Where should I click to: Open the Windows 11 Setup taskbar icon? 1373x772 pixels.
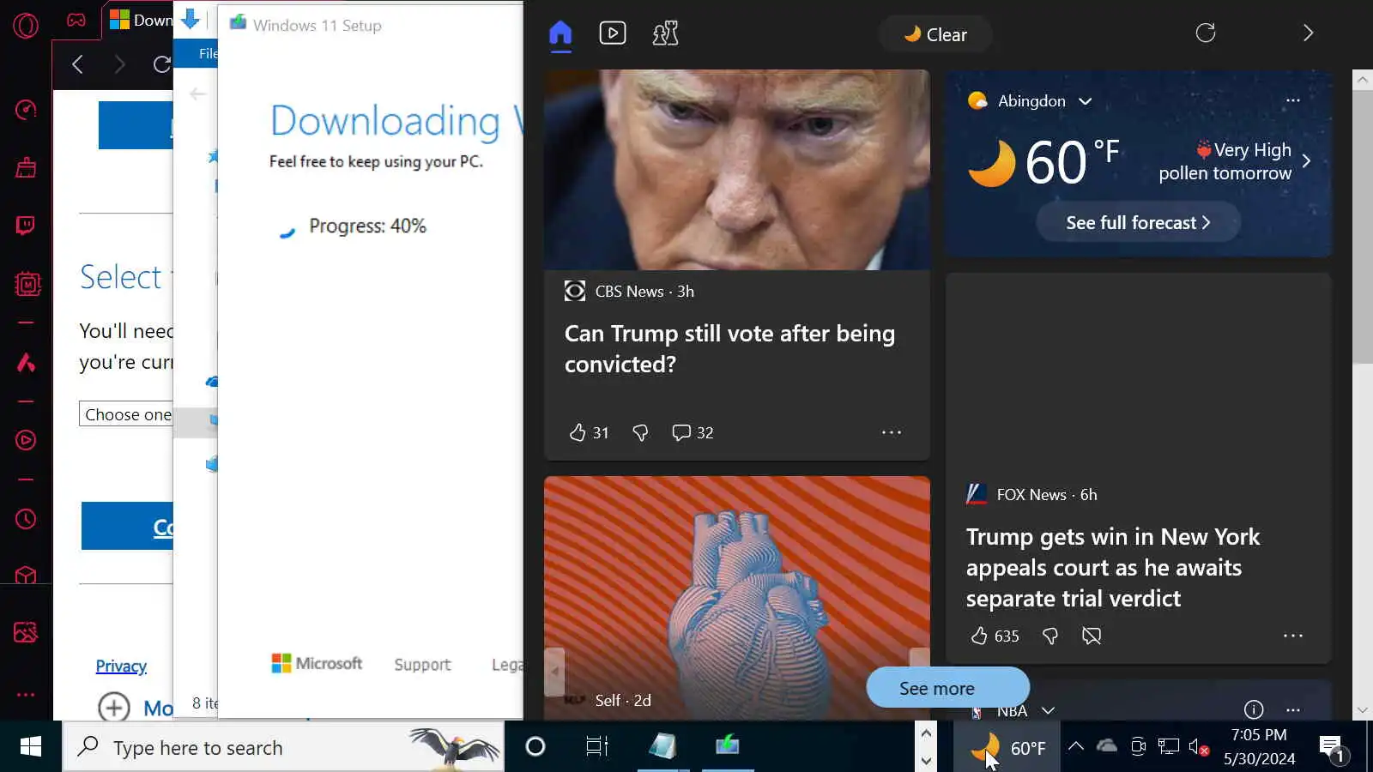pos(728,747)
